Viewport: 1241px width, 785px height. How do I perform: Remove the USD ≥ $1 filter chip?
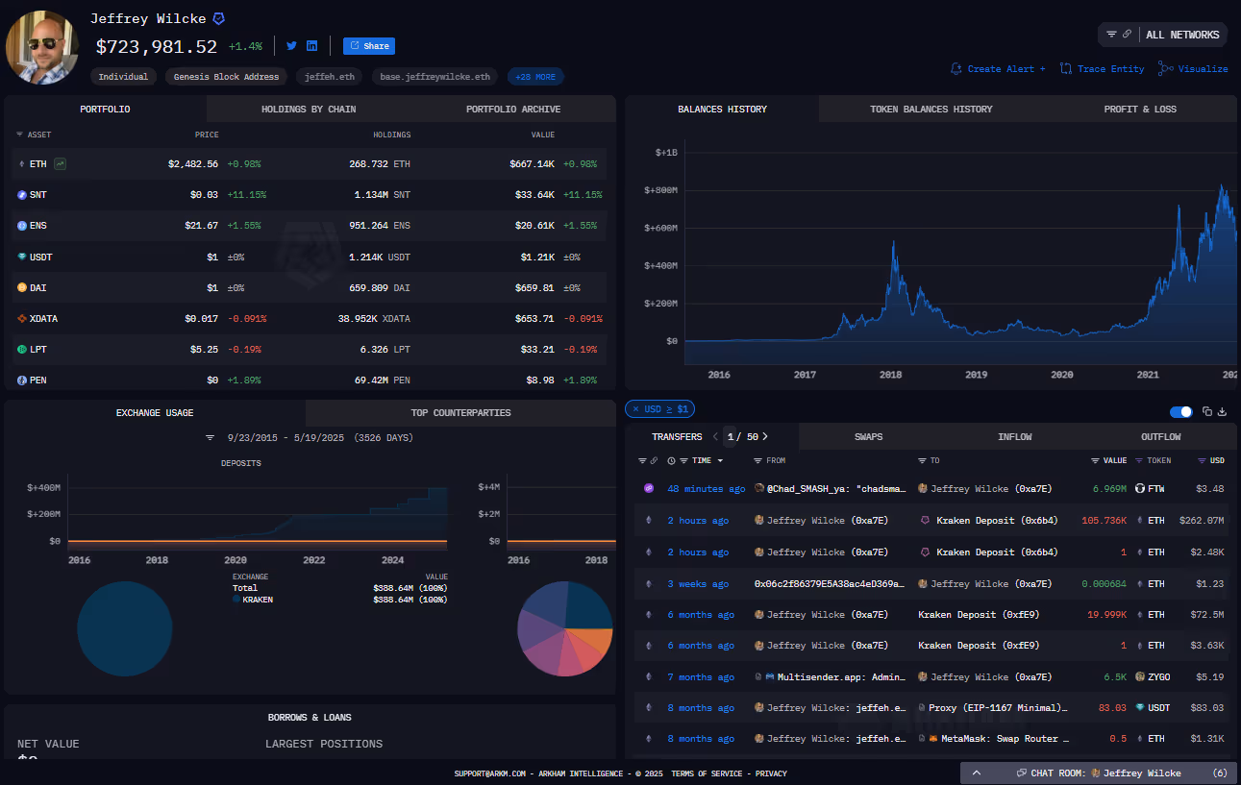click(x=635, y=409)
